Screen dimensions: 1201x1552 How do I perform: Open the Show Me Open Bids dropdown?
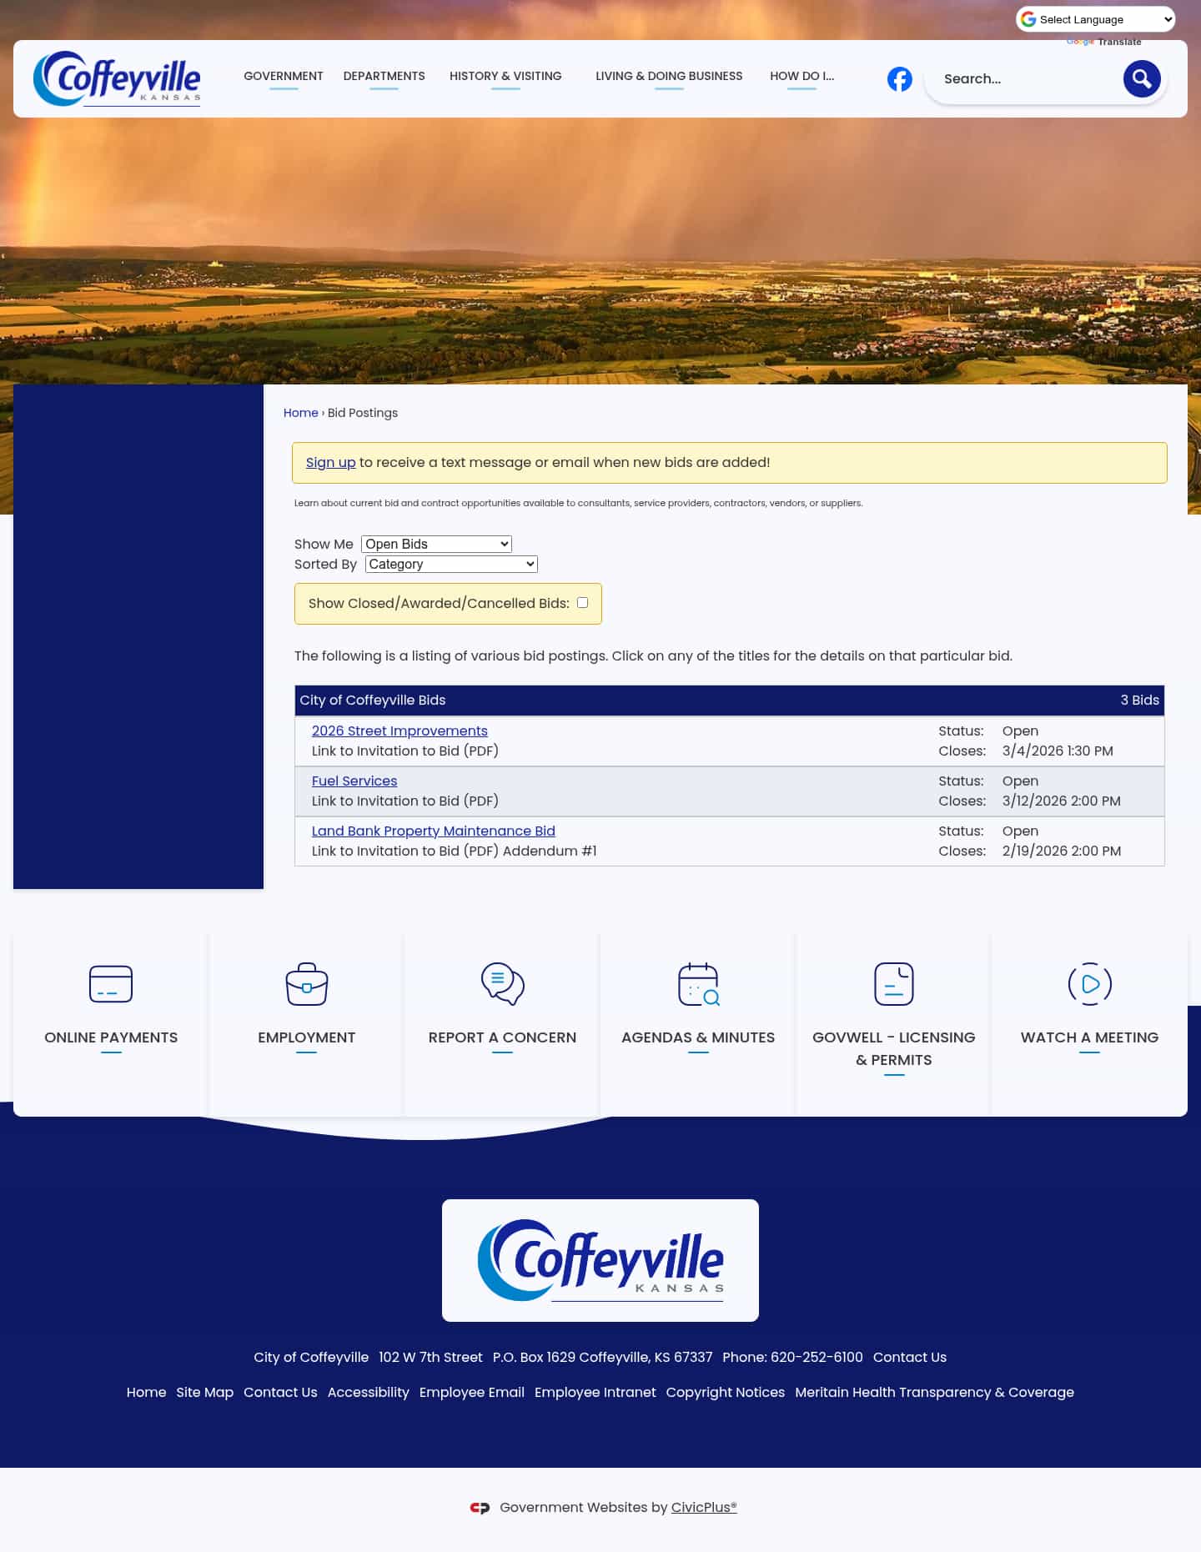pos(436,544)
